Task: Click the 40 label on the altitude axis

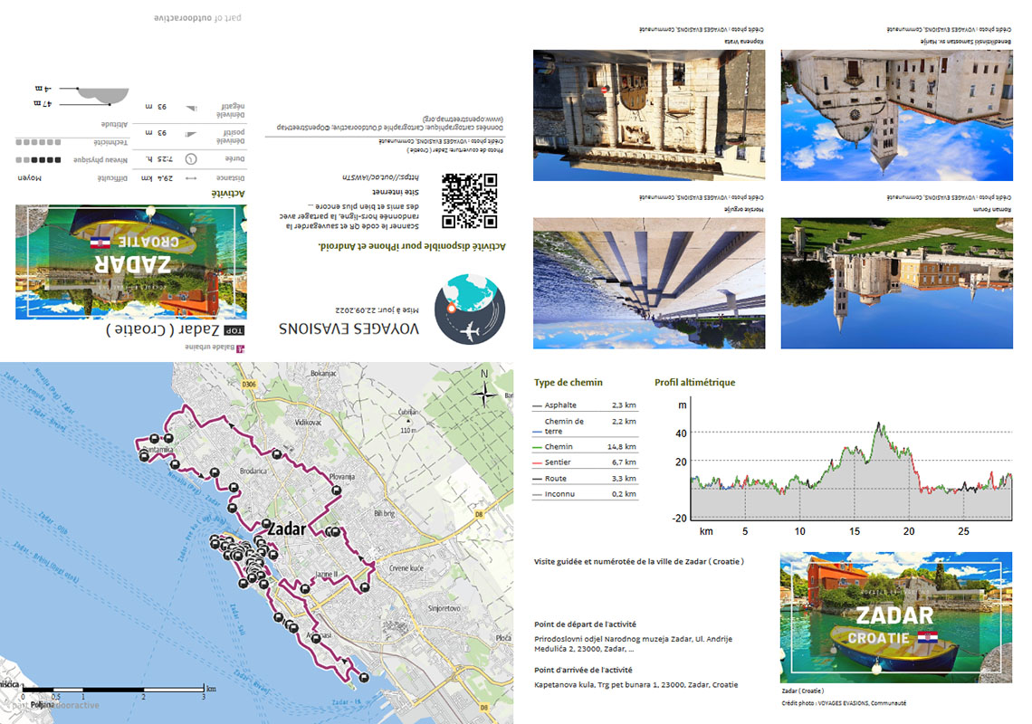Action: 681,433
